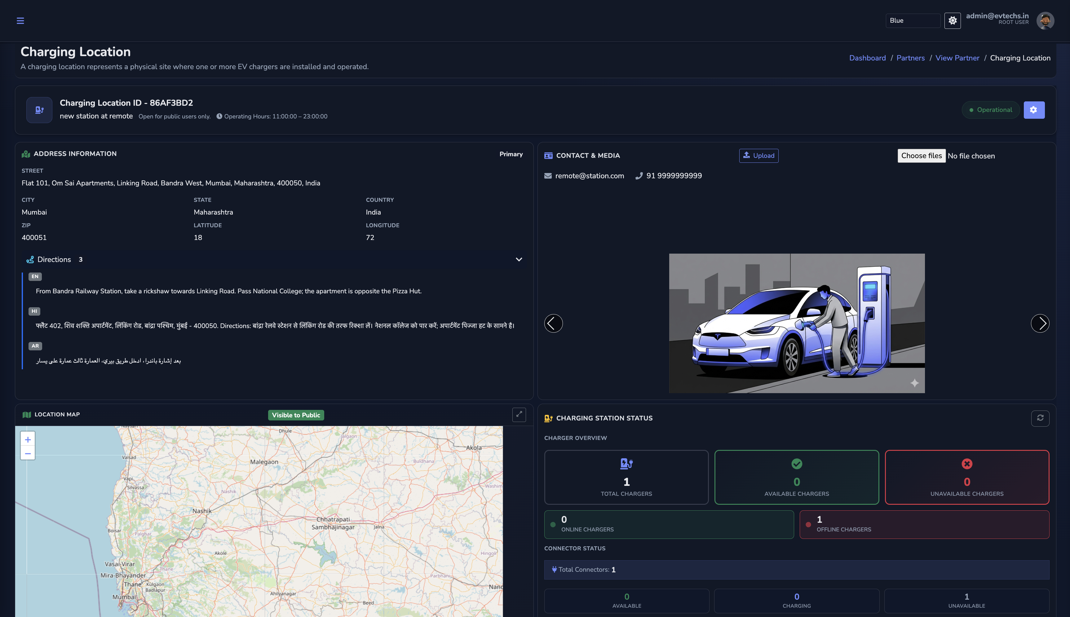The width and height of the screenshot is (1070, 617).
Task: Click the theme settings gear icon
Action: coord(952,20)
